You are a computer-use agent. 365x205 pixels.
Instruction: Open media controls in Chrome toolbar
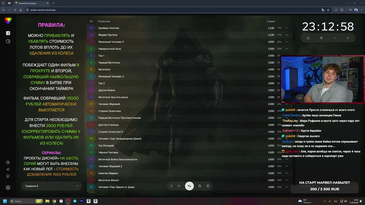350,10
